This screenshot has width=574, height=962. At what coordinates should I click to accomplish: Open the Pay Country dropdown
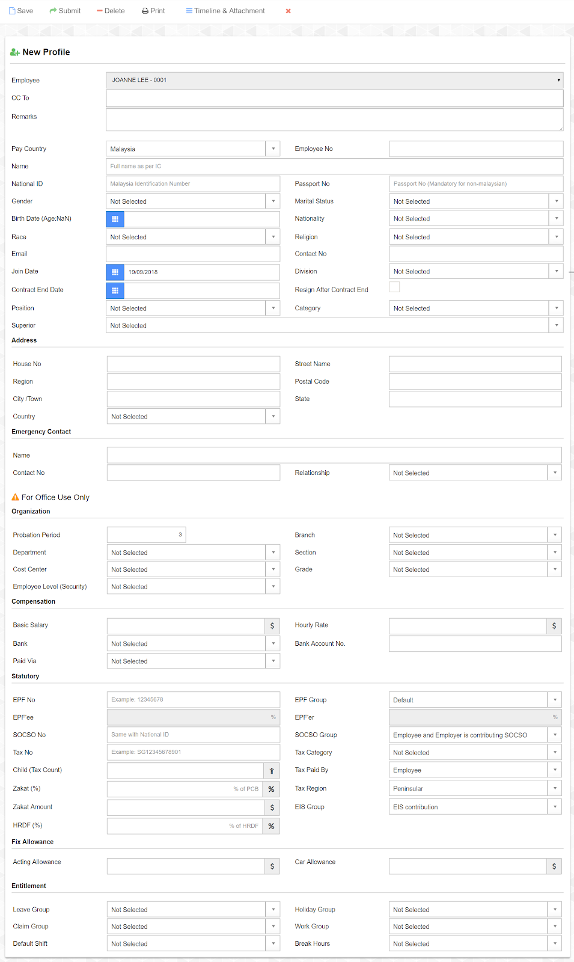tap(273, 149)
